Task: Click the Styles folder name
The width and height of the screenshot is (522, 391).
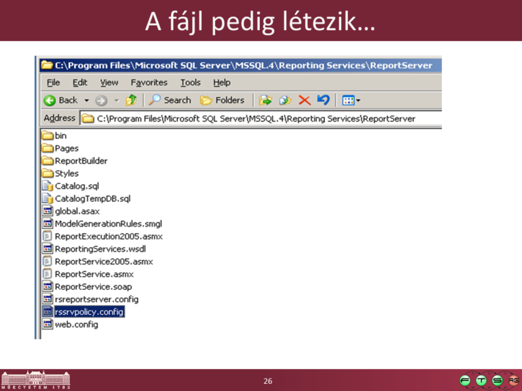Action: [x=66, y=173]
